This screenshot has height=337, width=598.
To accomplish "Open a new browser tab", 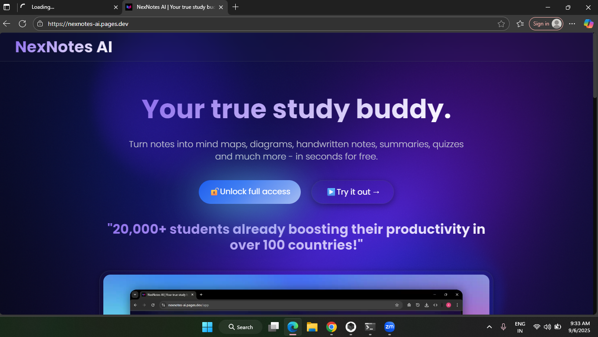I will 235,7.
